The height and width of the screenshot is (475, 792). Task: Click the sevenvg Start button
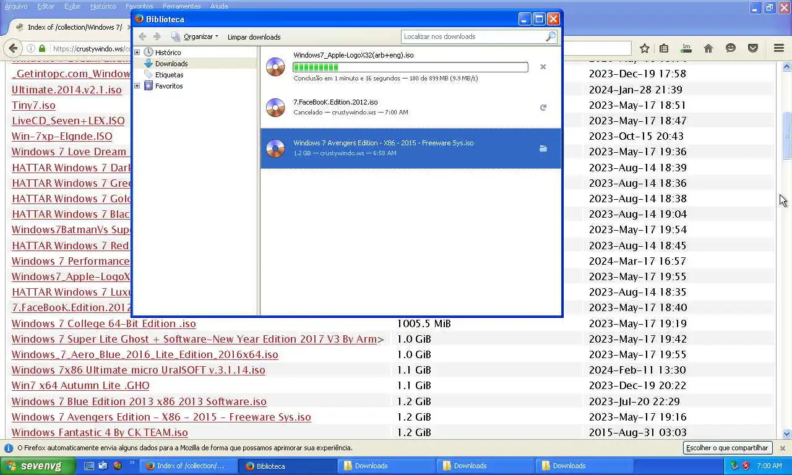pos(37,466)
